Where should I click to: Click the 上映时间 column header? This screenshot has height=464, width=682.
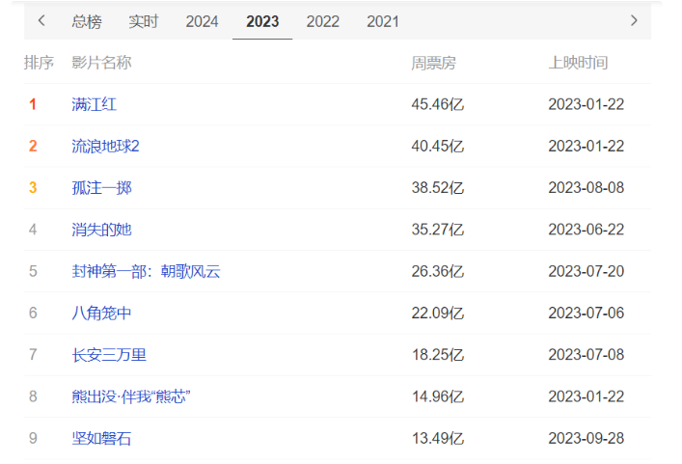click(x=578, y=63)
